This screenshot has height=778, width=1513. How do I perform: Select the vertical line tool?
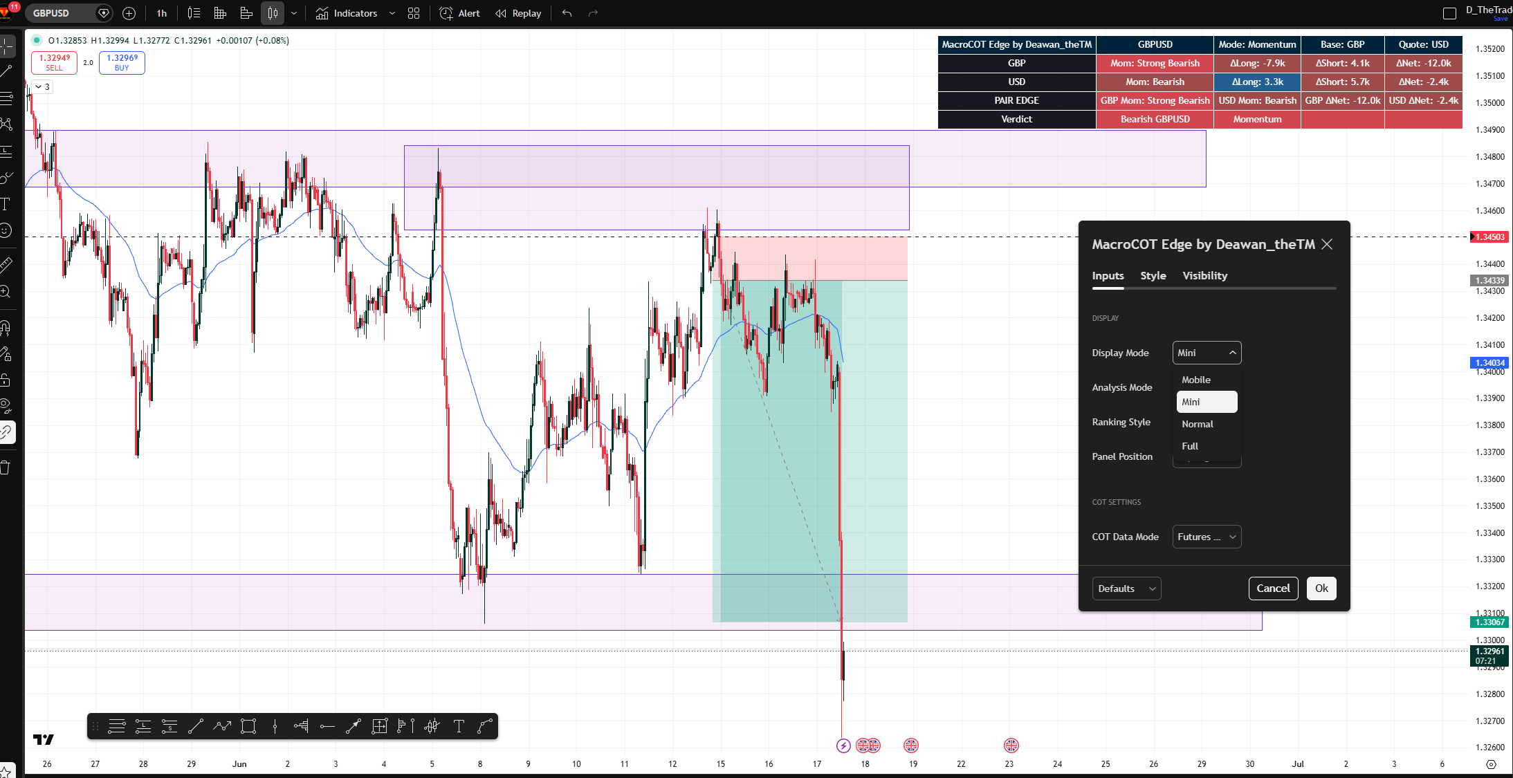(275, 726)
